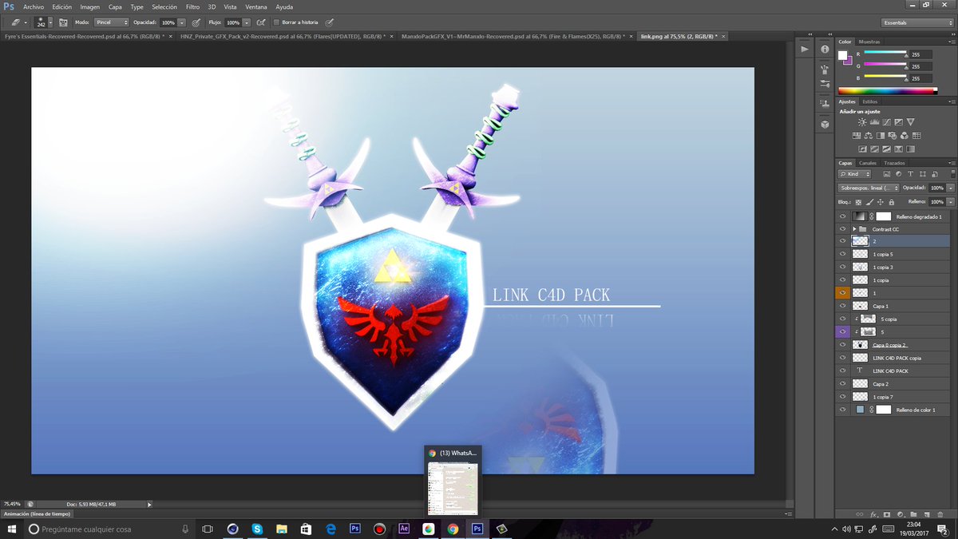Open the brush panel toggle icon

[63, 22]
